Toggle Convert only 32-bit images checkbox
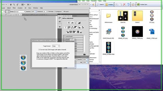Image resolution: width=163 pixels, height=91 pixels. [39, 50]
